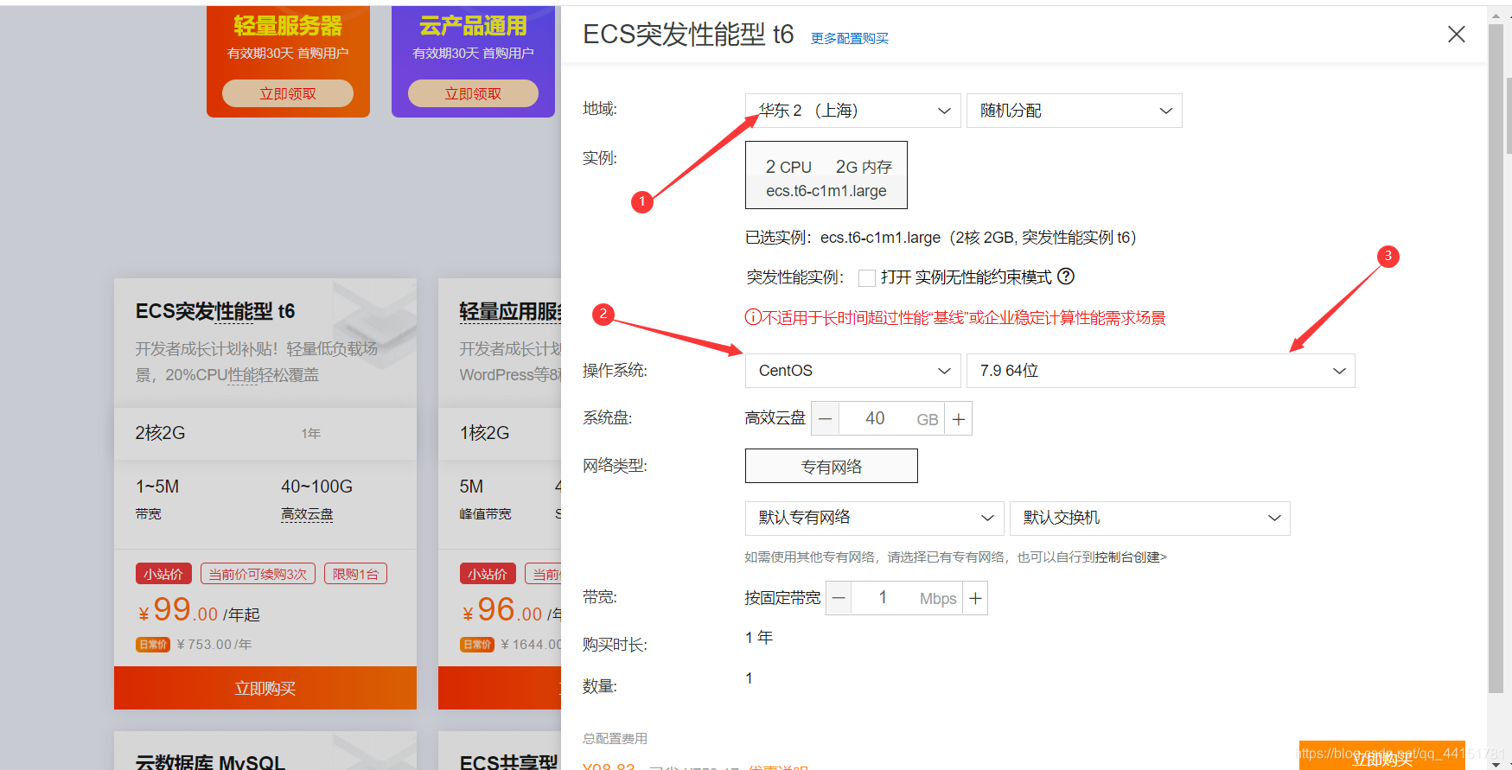Image resolution: width=1512 pixels, height=770 pixels.
Task: Open the 默认专有网络 dropdown
Action: [x=874, y=518]
